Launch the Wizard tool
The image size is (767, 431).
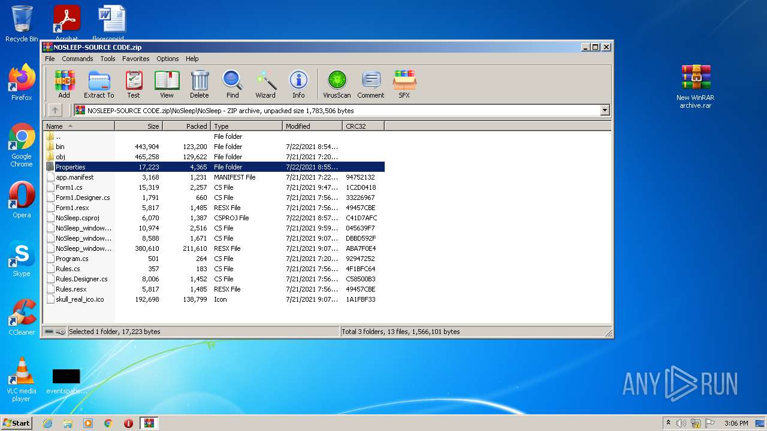click(265, 84)
